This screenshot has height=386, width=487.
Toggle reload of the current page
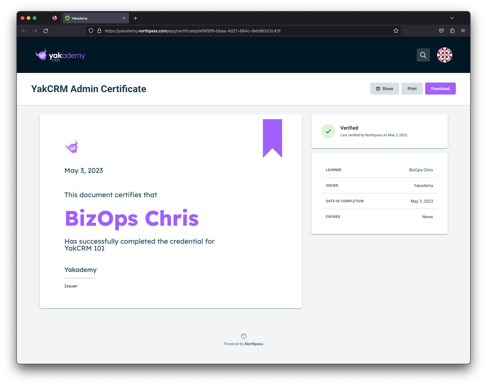(x=46, y=31)
